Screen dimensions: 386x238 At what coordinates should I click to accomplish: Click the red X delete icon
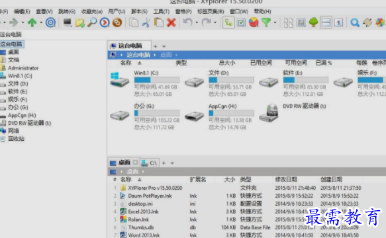171,22
